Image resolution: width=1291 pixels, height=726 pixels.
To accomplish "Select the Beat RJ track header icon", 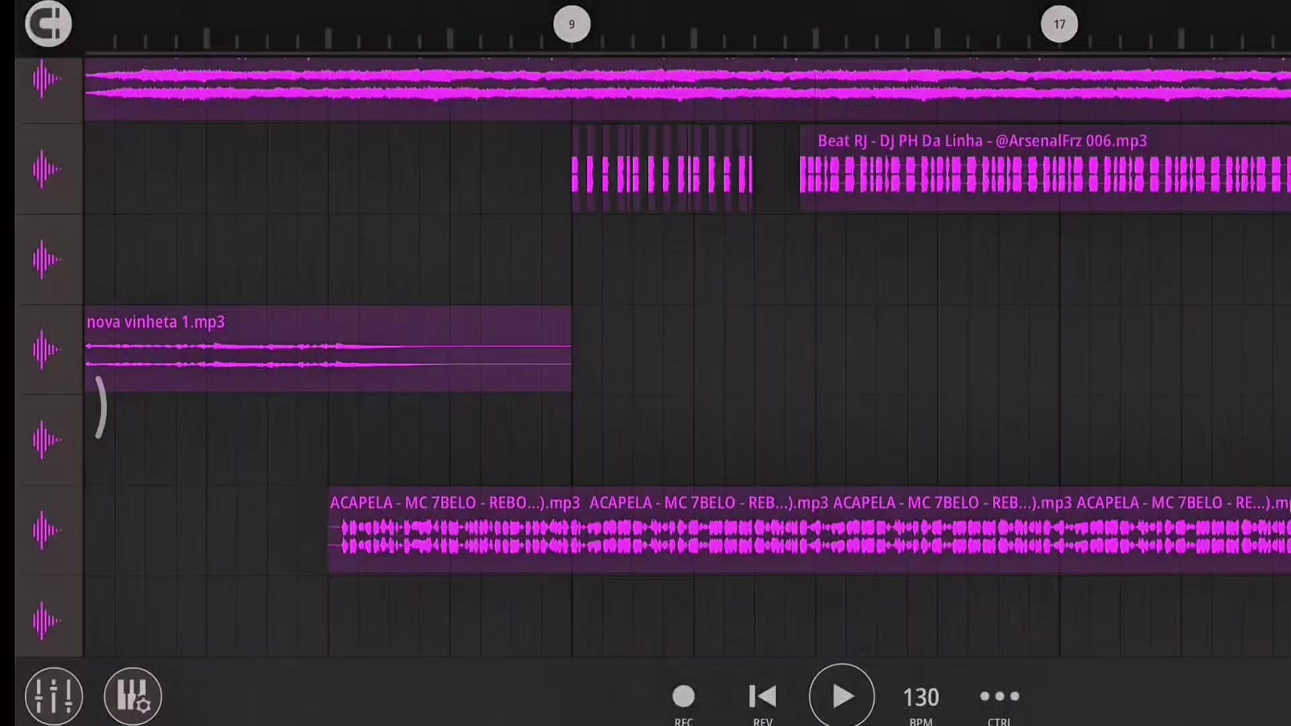I will tap(48, 169).
